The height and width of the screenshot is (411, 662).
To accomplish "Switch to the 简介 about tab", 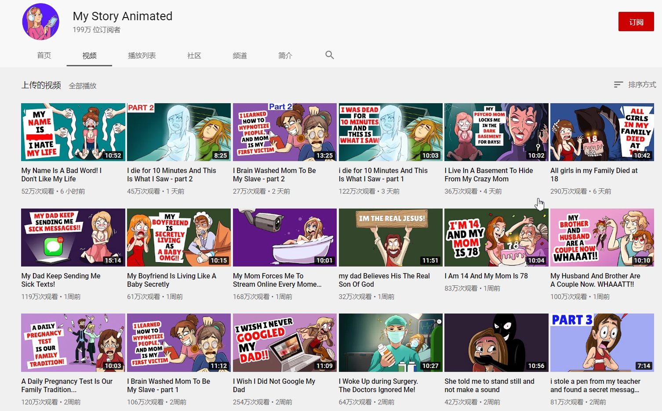I will click(285, 55).
